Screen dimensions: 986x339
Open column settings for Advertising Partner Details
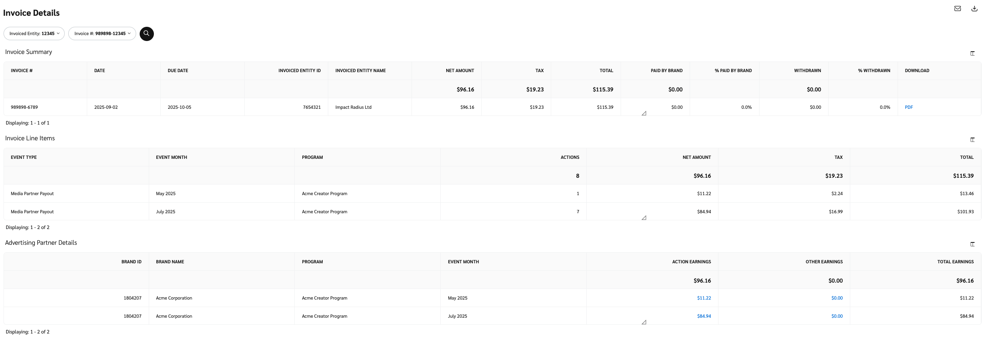(972, 244)
